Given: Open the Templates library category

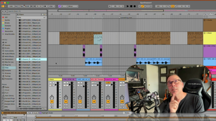Looking at the screenshot, I should (x=8, y=79).
